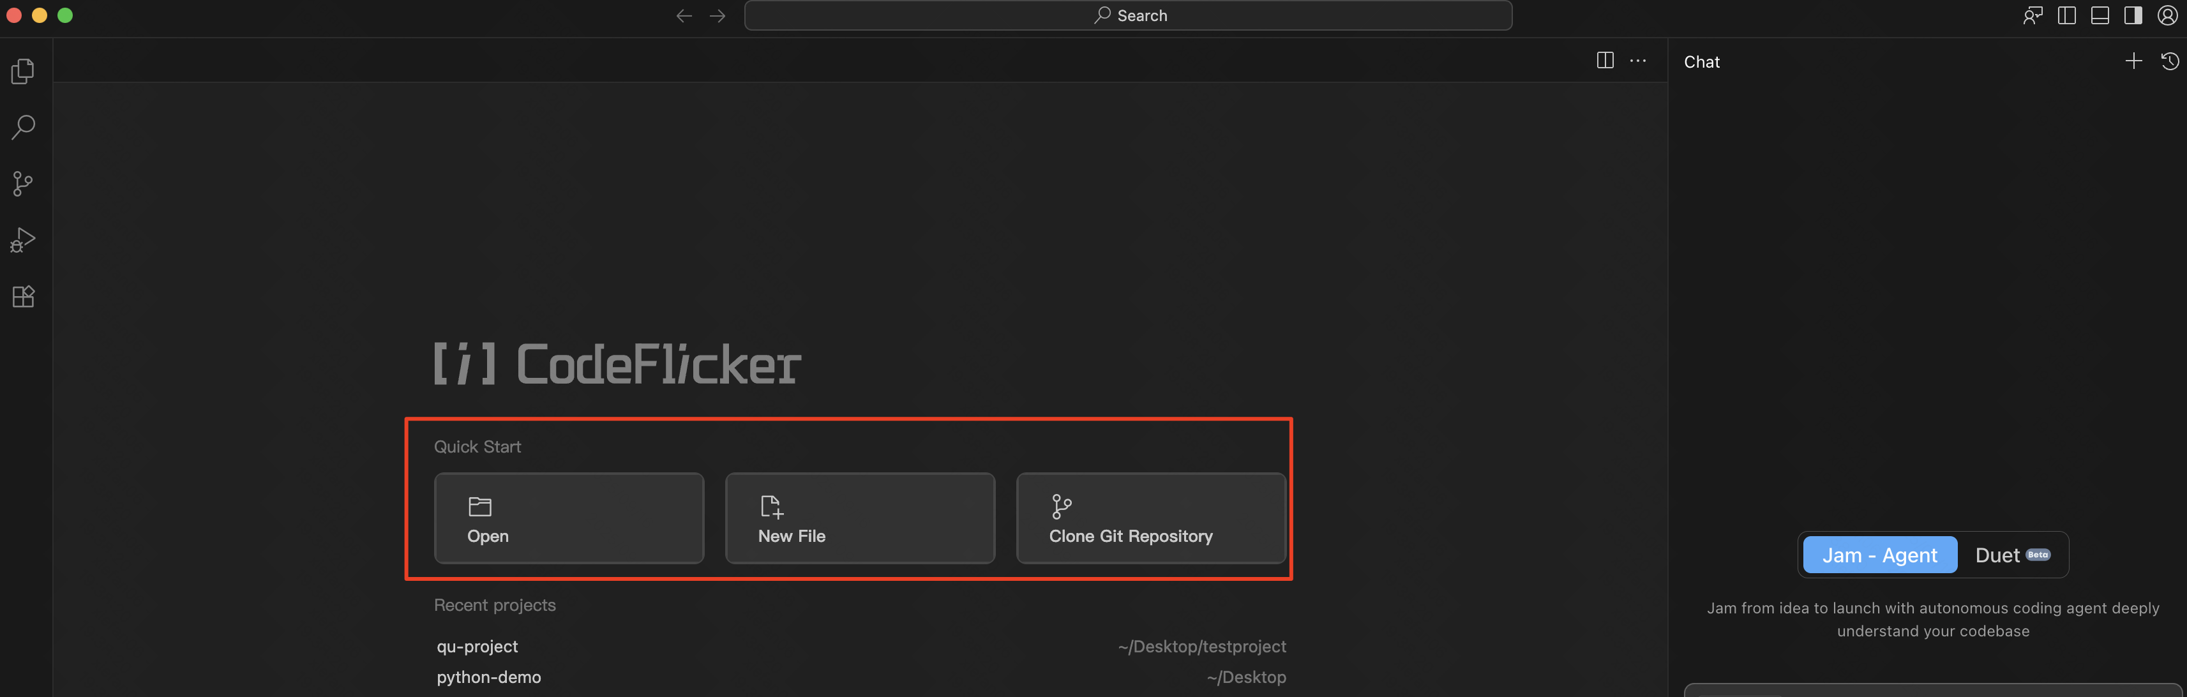This screenshot has height=697, width=2187.
Task: Open the Source Control view icon
Action: tap(23, 183)
